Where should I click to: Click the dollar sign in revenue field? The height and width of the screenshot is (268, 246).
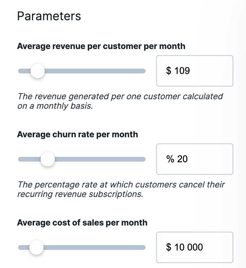(x=169, y=71)
